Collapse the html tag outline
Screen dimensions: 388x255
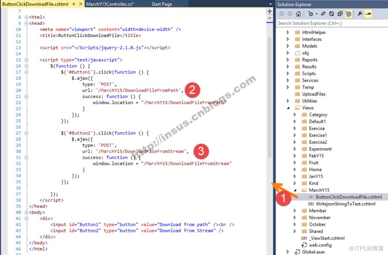(26, 17)
